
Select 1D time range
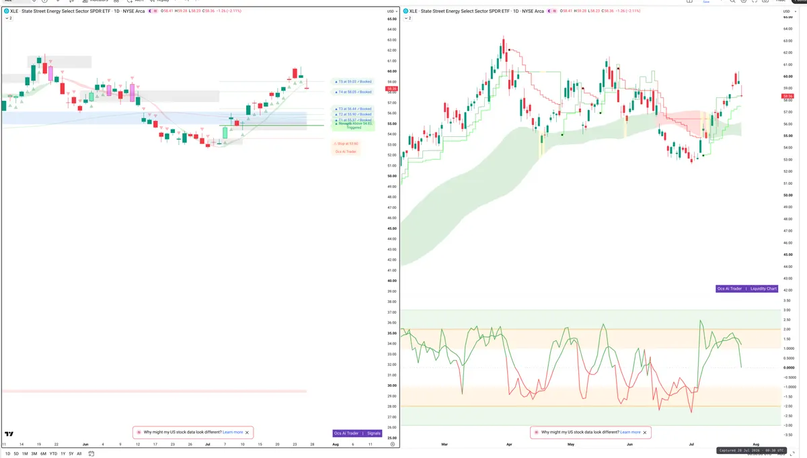pos(7,454)
